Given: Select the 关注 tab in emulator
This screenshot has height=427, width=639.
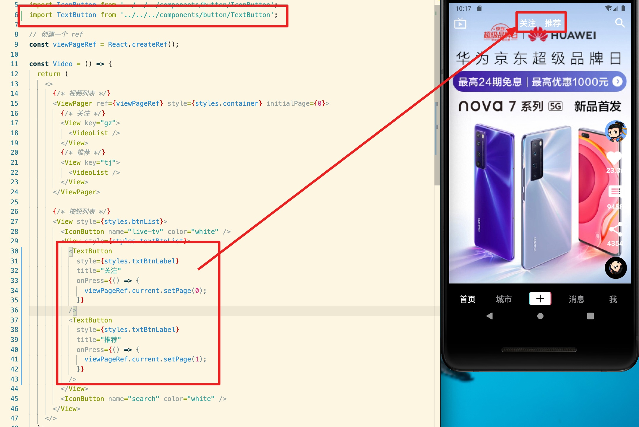Looking at the screenshot, I should (528, 23).
